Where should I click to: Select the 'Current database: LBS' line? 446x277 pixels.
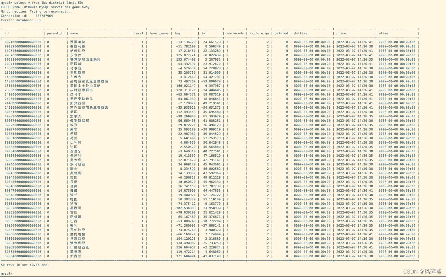[x=21, y=20]
